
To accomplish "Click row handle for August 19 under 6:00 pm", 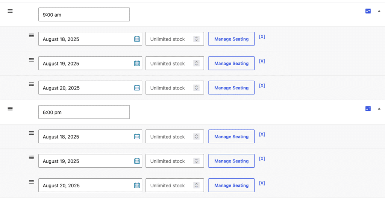I will [32, 157].
